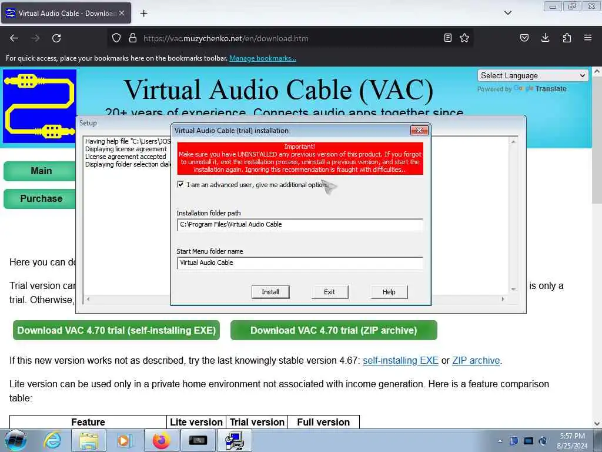The width and height of the screenshot is (602, 452).
Task: Click the Setup log scroll right arrow
Action: (x=503, y=299)
